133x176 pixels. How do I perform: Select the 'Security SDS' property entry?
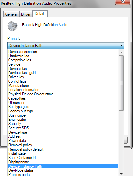tap(63, 128)
